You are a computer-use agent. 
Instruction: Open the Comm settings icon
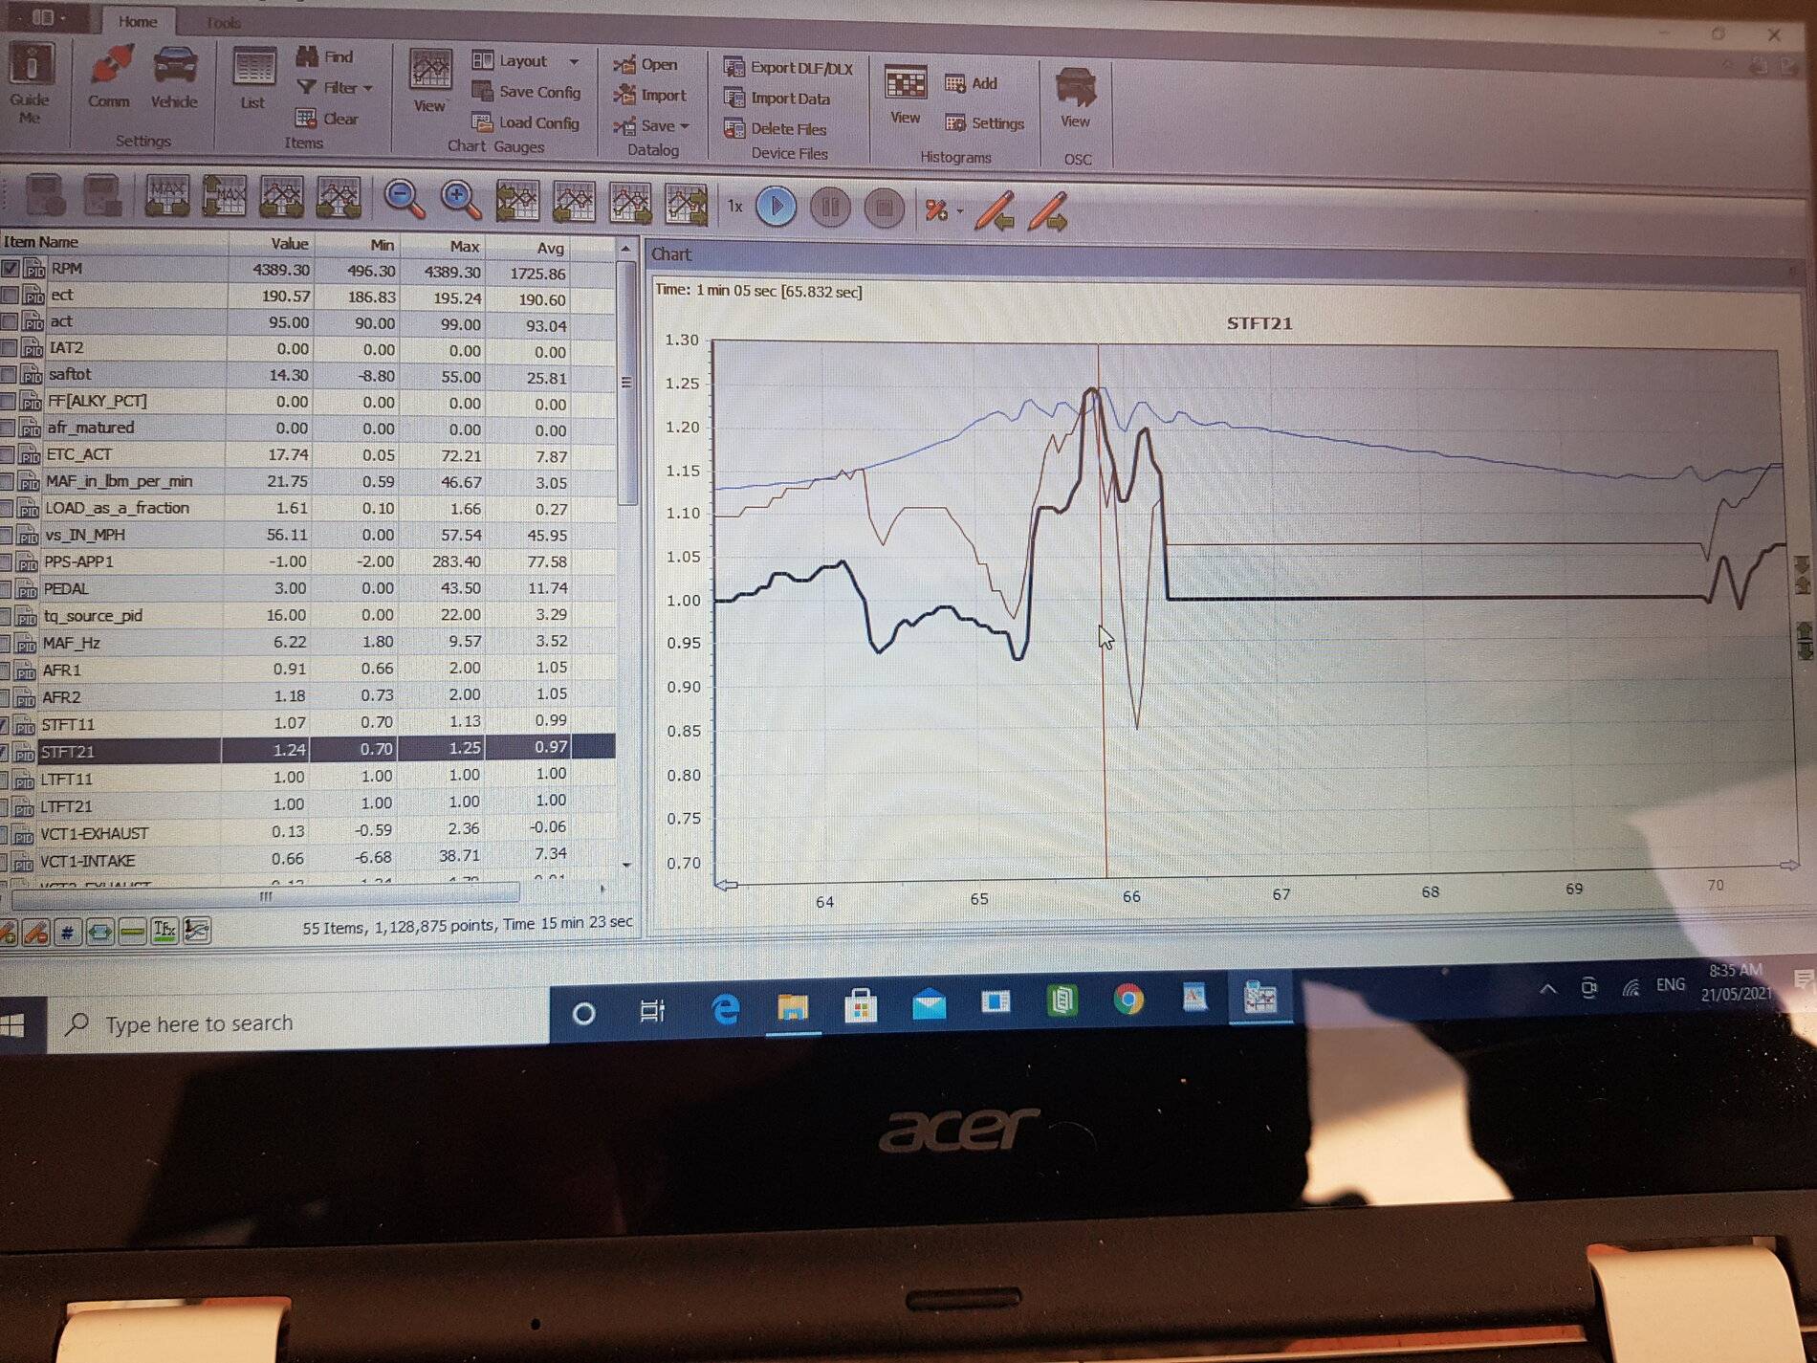pyautogui.click(x=109, y=77)
